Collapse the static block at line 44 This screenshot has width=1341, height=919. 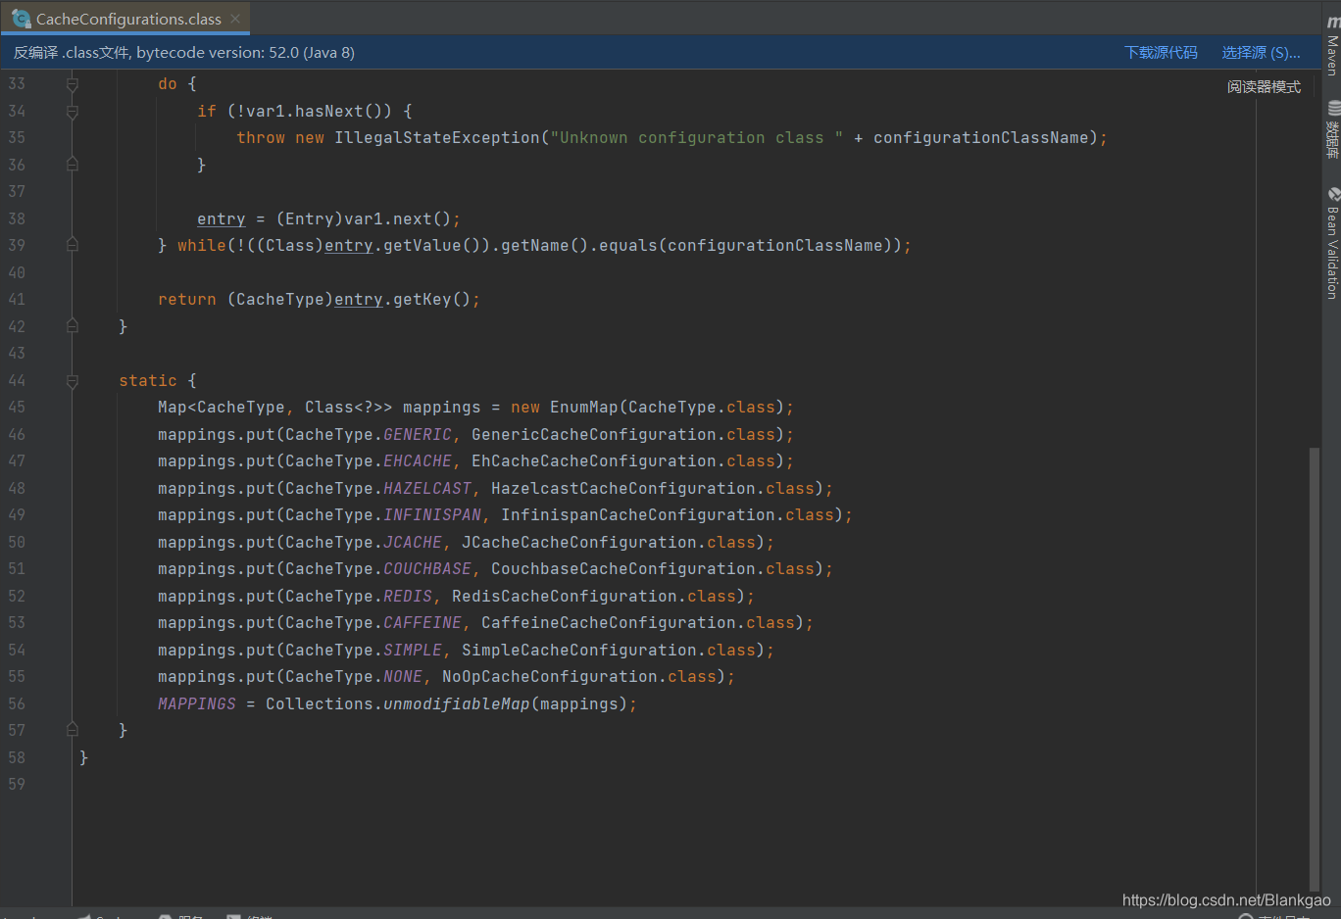(x=72, y=381)
